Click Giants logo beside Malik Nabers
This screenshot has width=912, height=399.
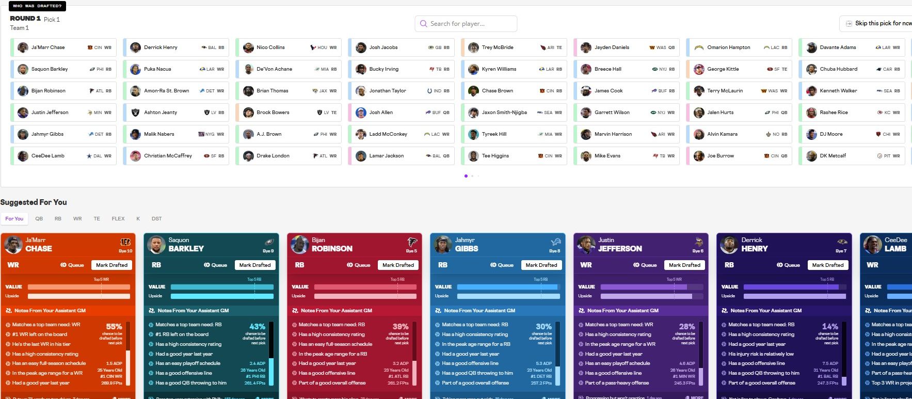(201, 134)
